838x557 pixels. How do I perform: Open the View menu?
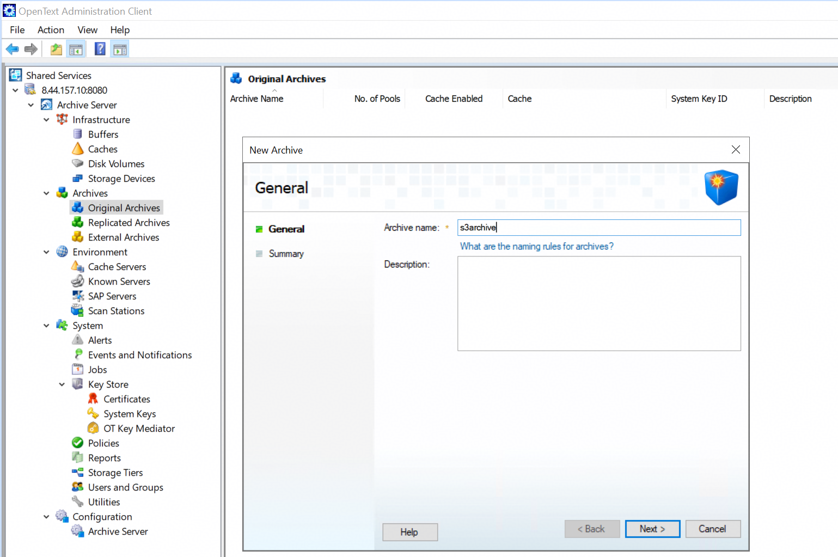[x=88, y=30]
